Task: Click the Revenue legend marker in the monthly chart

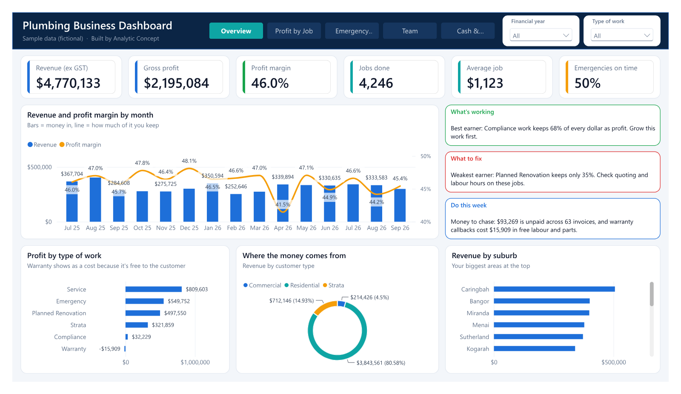Action: click(x=30, y=144)
